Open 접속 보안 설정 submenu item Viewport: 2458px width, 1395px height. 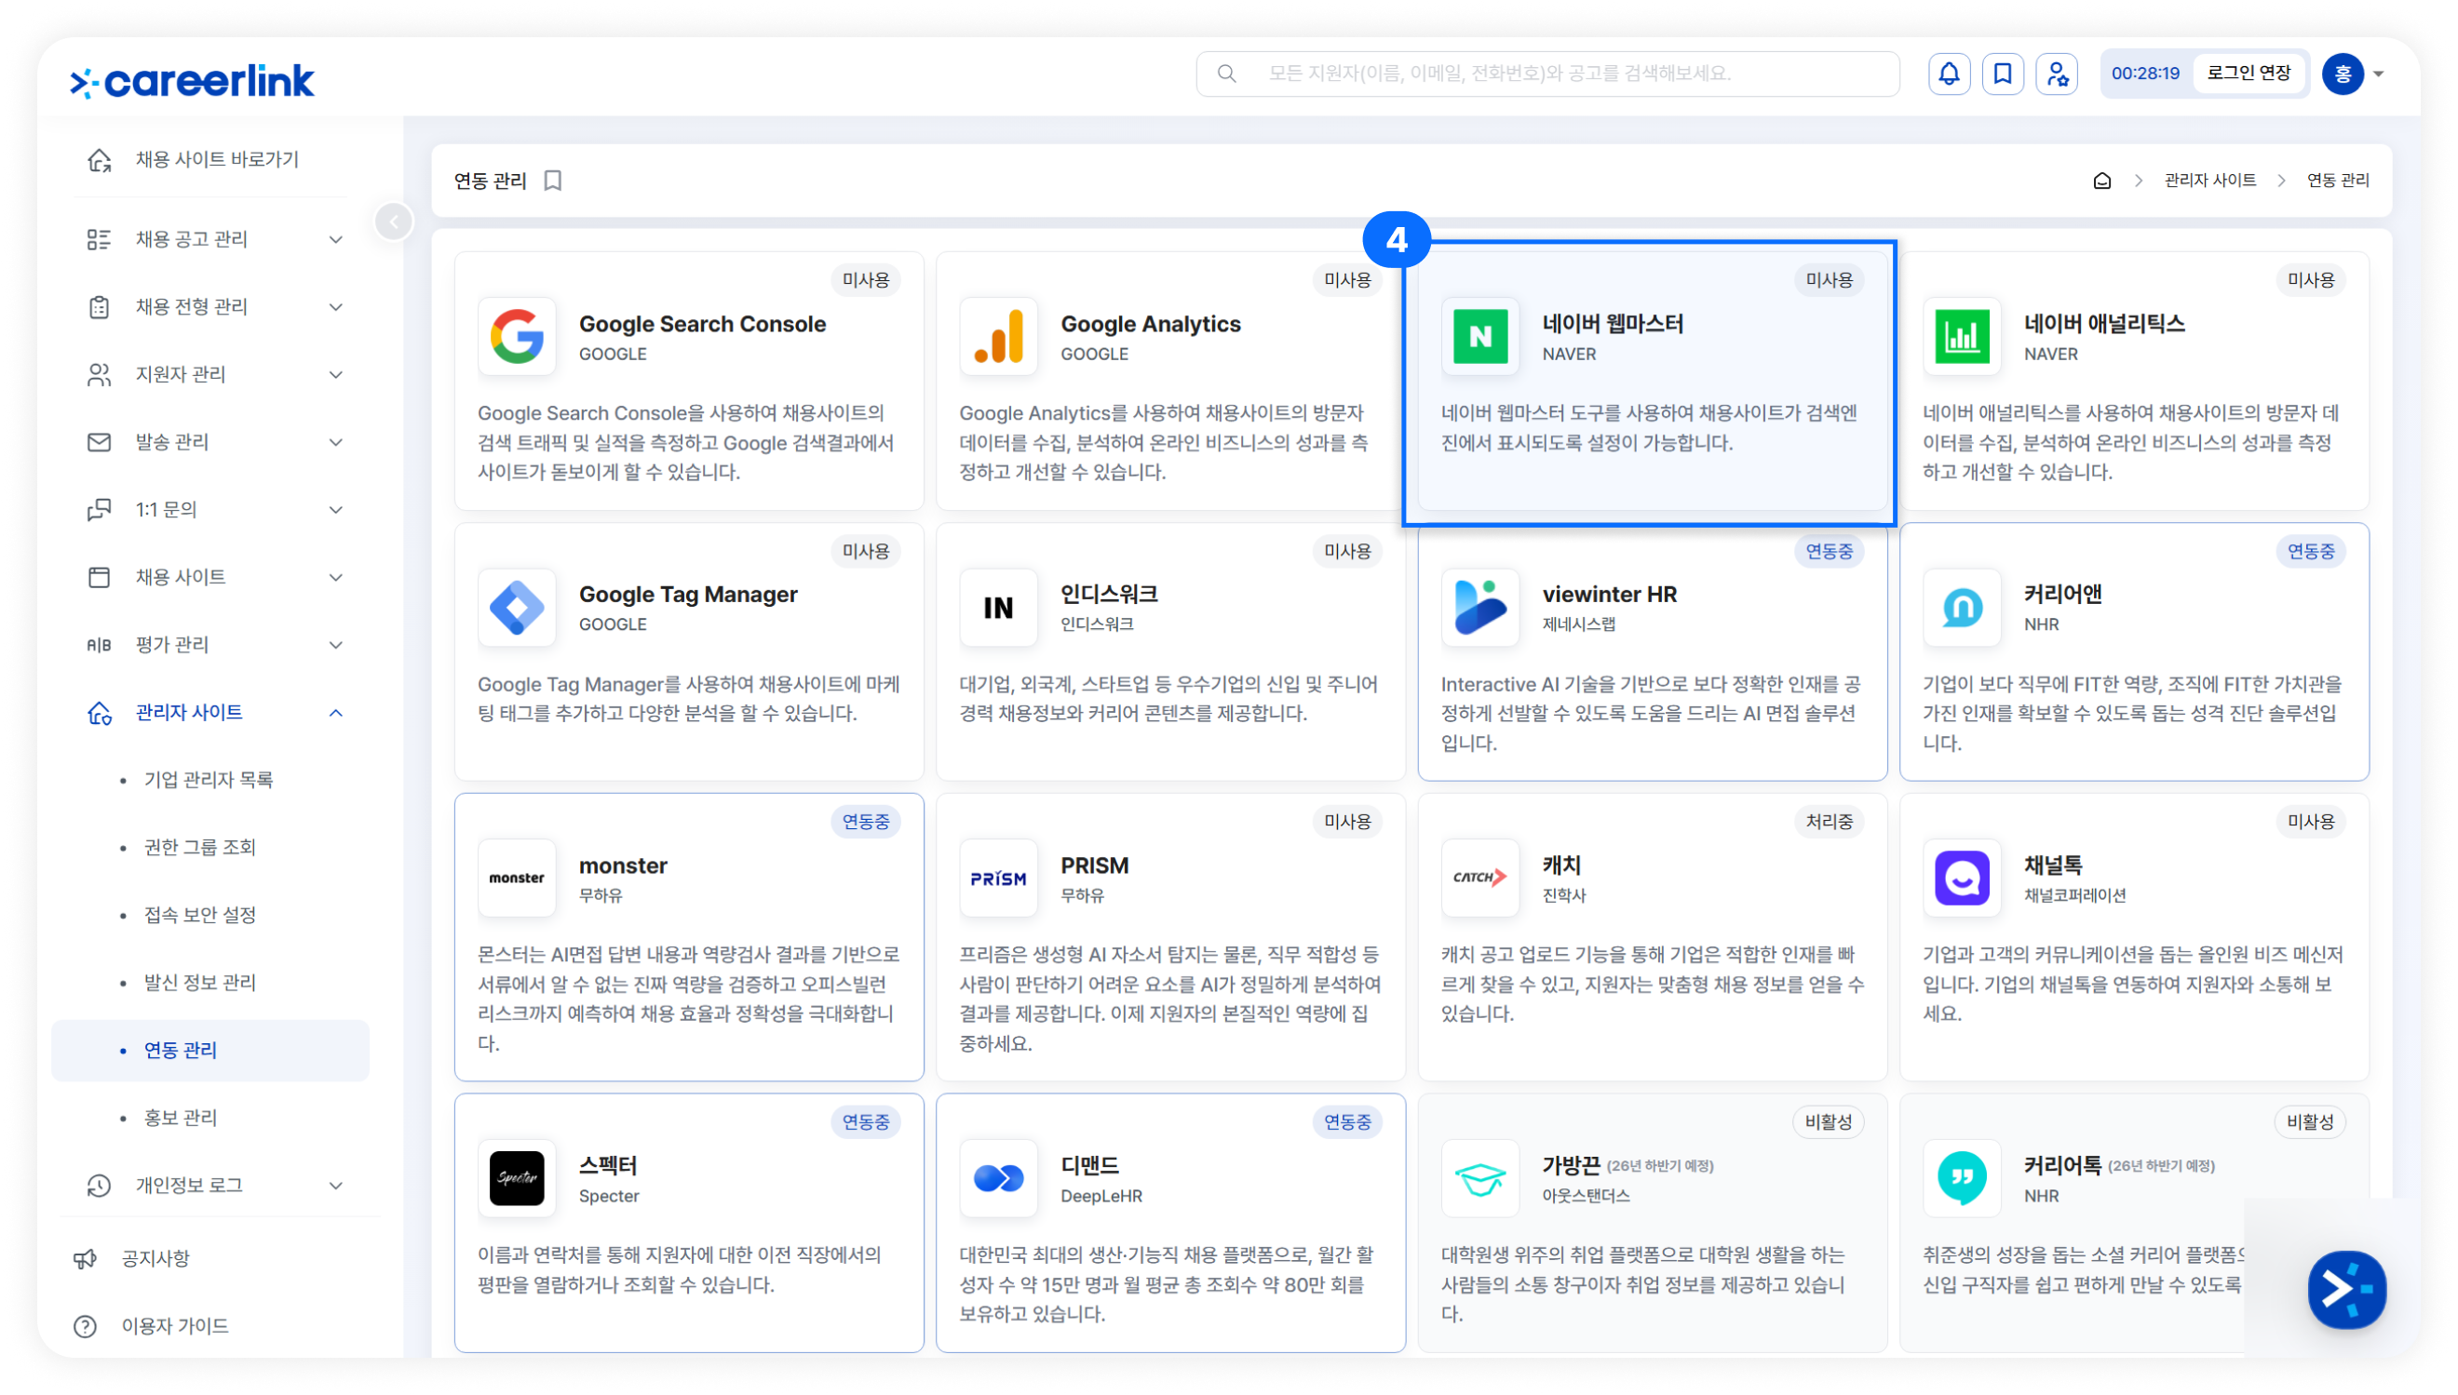pos(200,915)
